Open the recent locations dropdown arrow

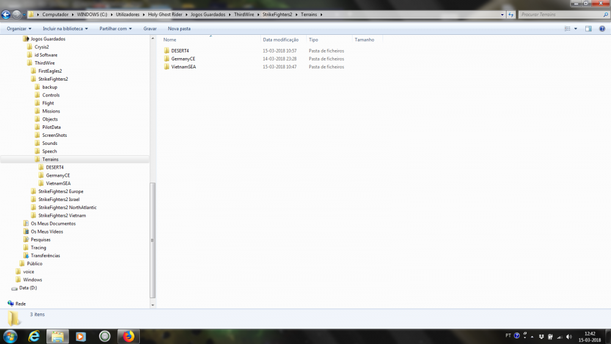[24, 15]
